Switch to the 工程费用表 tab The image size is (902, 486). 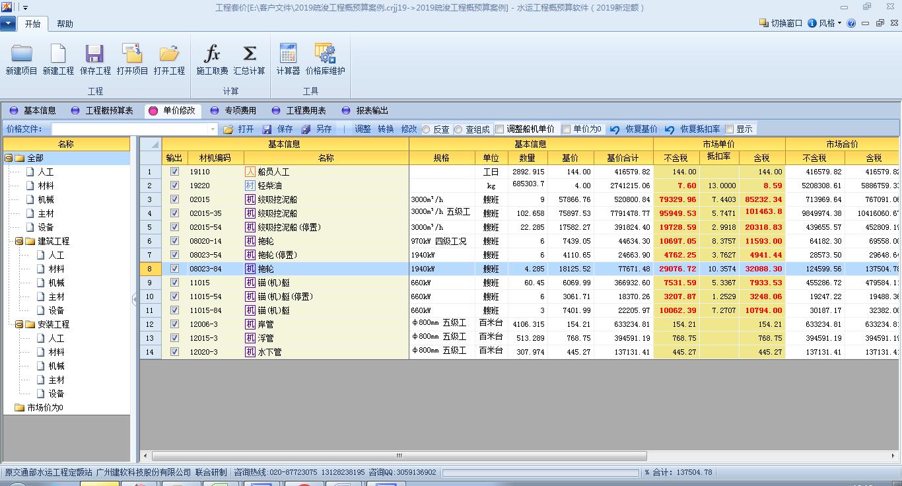coord(299,110)
